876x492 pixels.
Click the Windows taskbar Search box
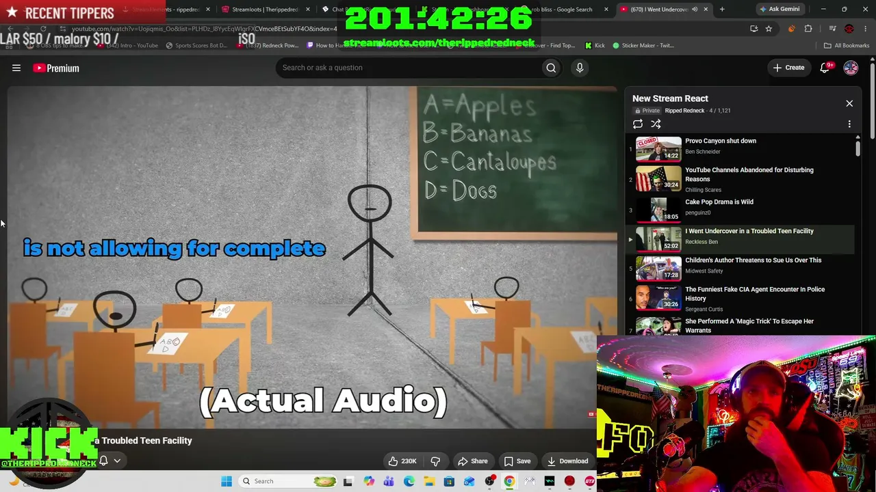(289, 481)
